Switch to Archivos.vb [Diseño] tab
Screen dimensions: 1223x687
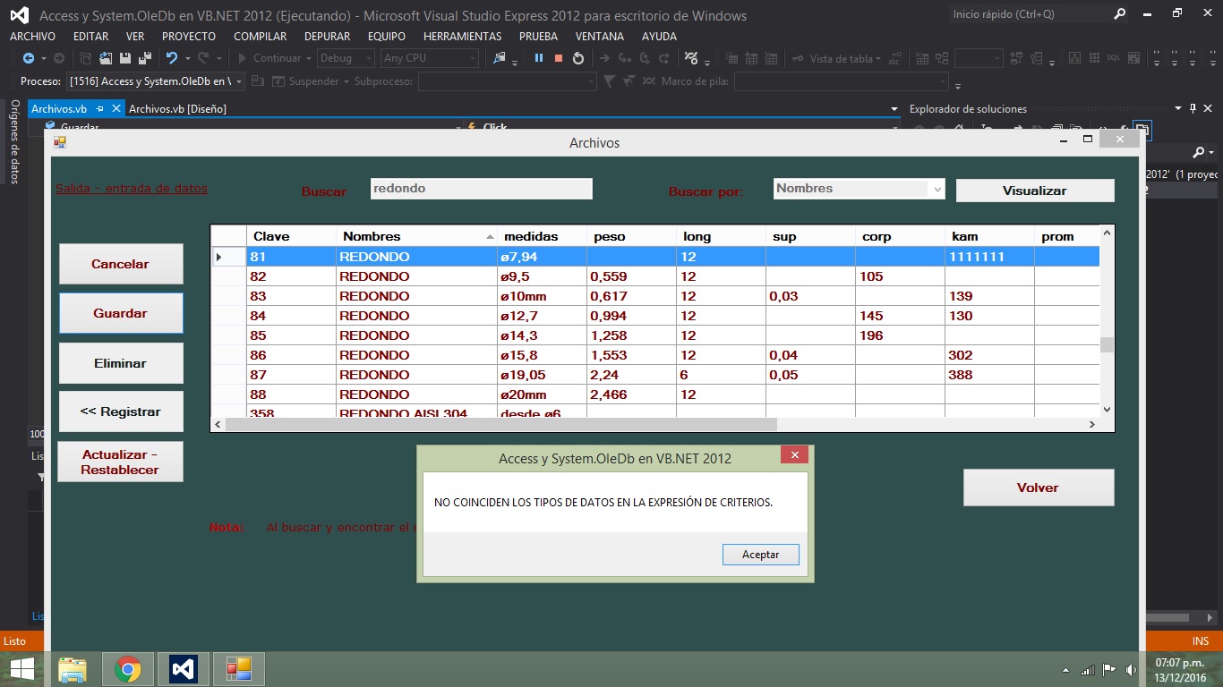[177, 108]
